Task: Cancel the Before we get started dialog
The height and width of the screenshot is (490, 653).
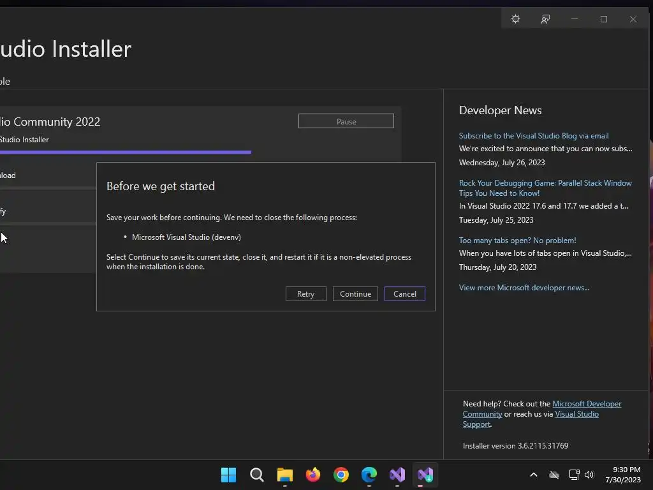Action: [x=405, y=293]
